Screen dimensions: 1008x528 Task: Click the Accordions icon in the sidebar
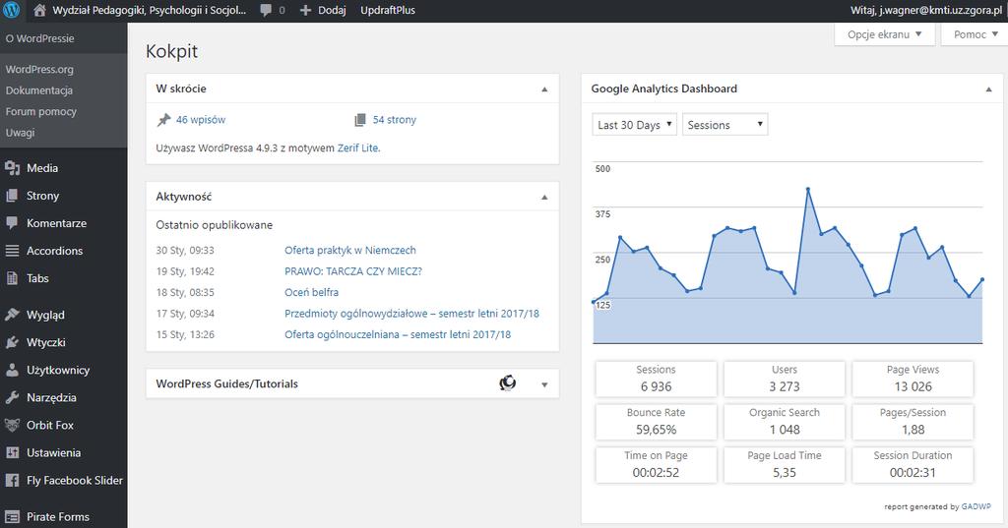click(x=12, y=251)
